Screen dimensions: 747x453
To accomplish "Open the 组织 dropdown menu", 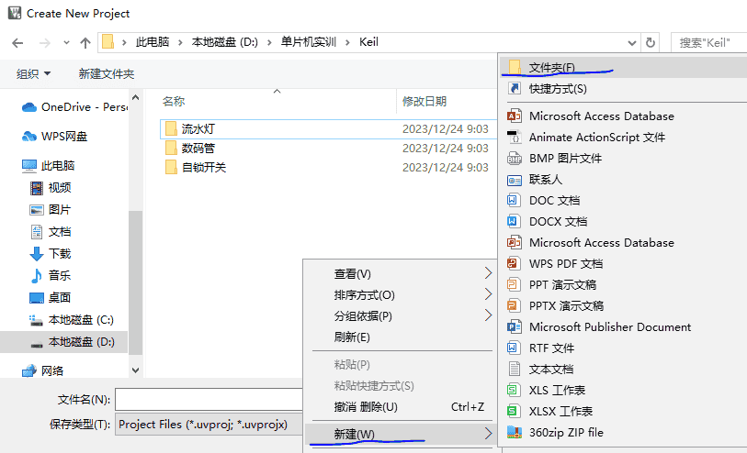I will pos(34,73).
